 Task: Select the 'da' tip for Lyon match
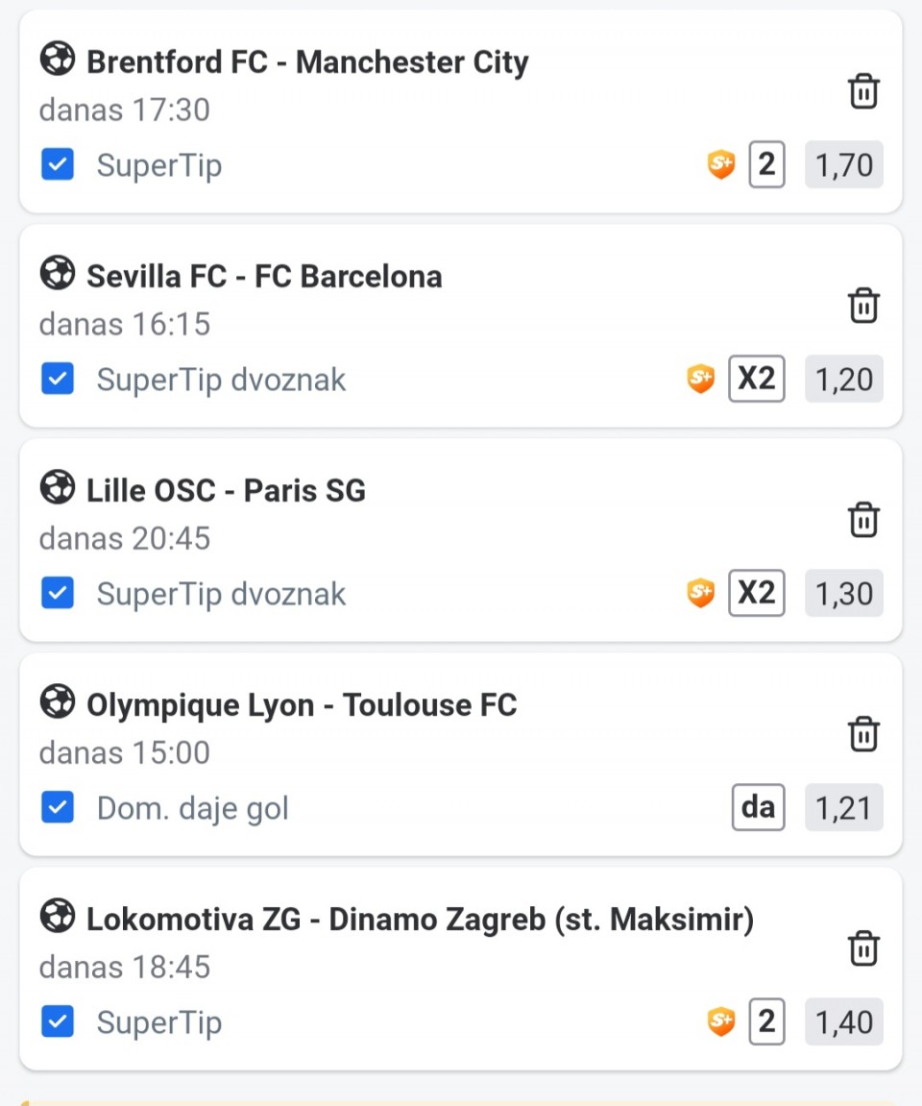pyautogui.click(x=758, y=808)
